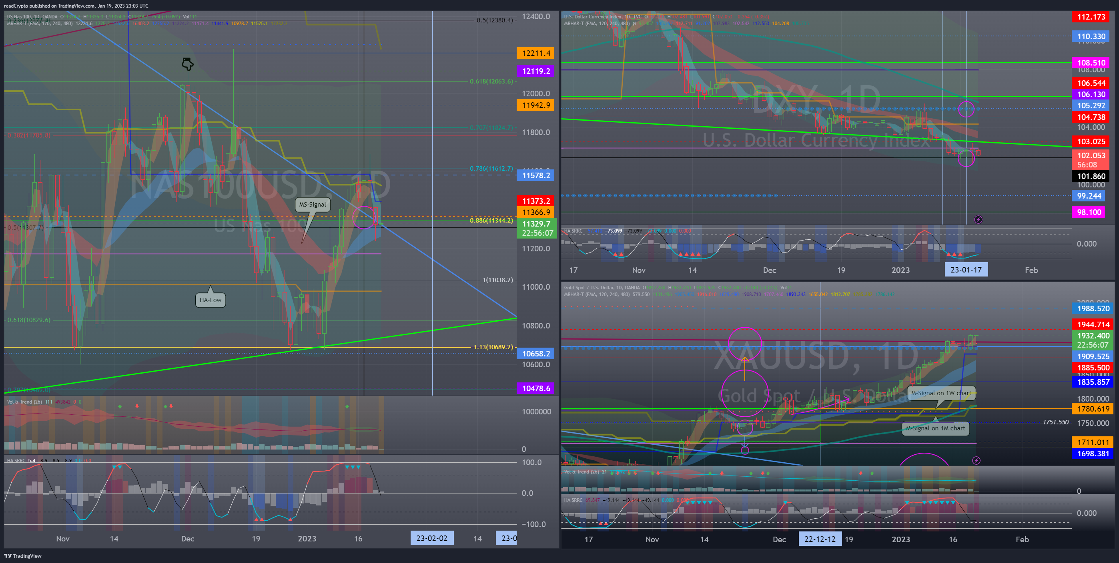Click the 1.13(10689.2) Fibonacci label
Viewport: 1119px width, 563px height.
click(x=493, y=347)
